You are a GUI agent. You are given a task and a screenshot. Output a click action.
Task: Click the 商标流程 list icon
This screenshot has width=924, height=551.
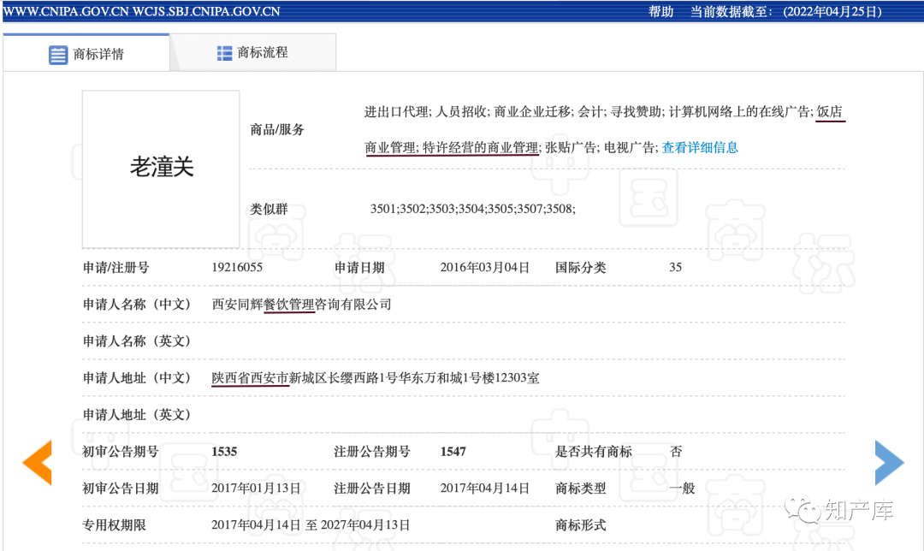pos(224,53)
